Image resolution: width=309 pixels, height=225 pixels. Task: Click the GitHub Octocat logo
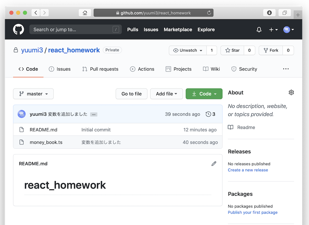[x=18, y=29]
